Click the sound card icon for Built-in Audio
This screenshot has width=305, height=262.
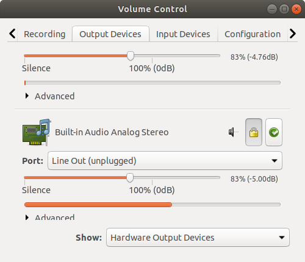click(x=37, y=132)
